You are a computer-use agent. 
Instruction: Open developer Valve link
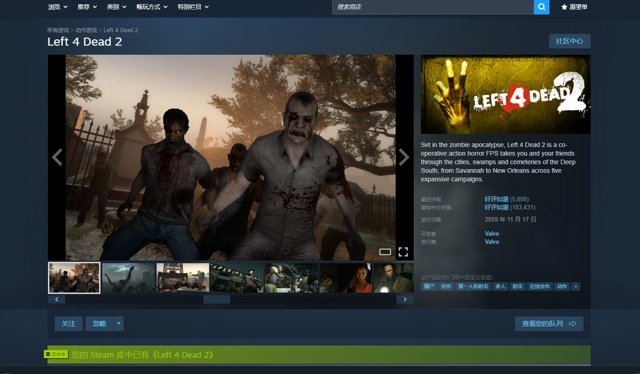(492, 233)
